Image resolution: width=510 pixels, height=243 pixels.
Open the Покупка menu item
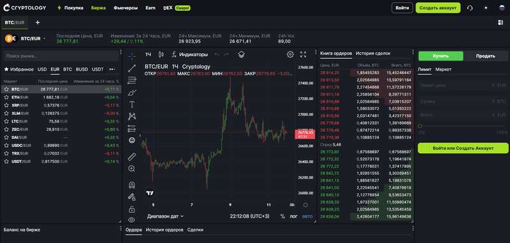coord(70,8)
